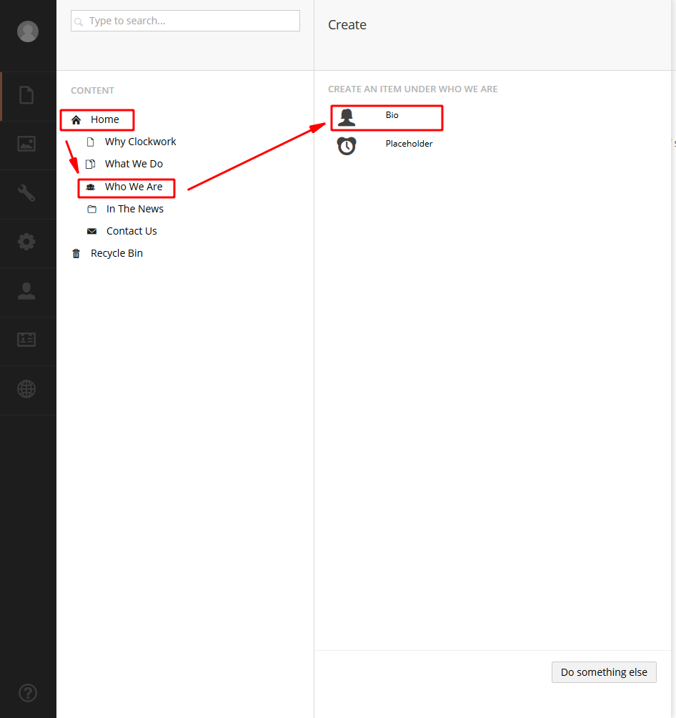The width and height of the screenshot is (676, 718).
Task: Open Developer gear icon in sidebar
Action: click(27, 242)
